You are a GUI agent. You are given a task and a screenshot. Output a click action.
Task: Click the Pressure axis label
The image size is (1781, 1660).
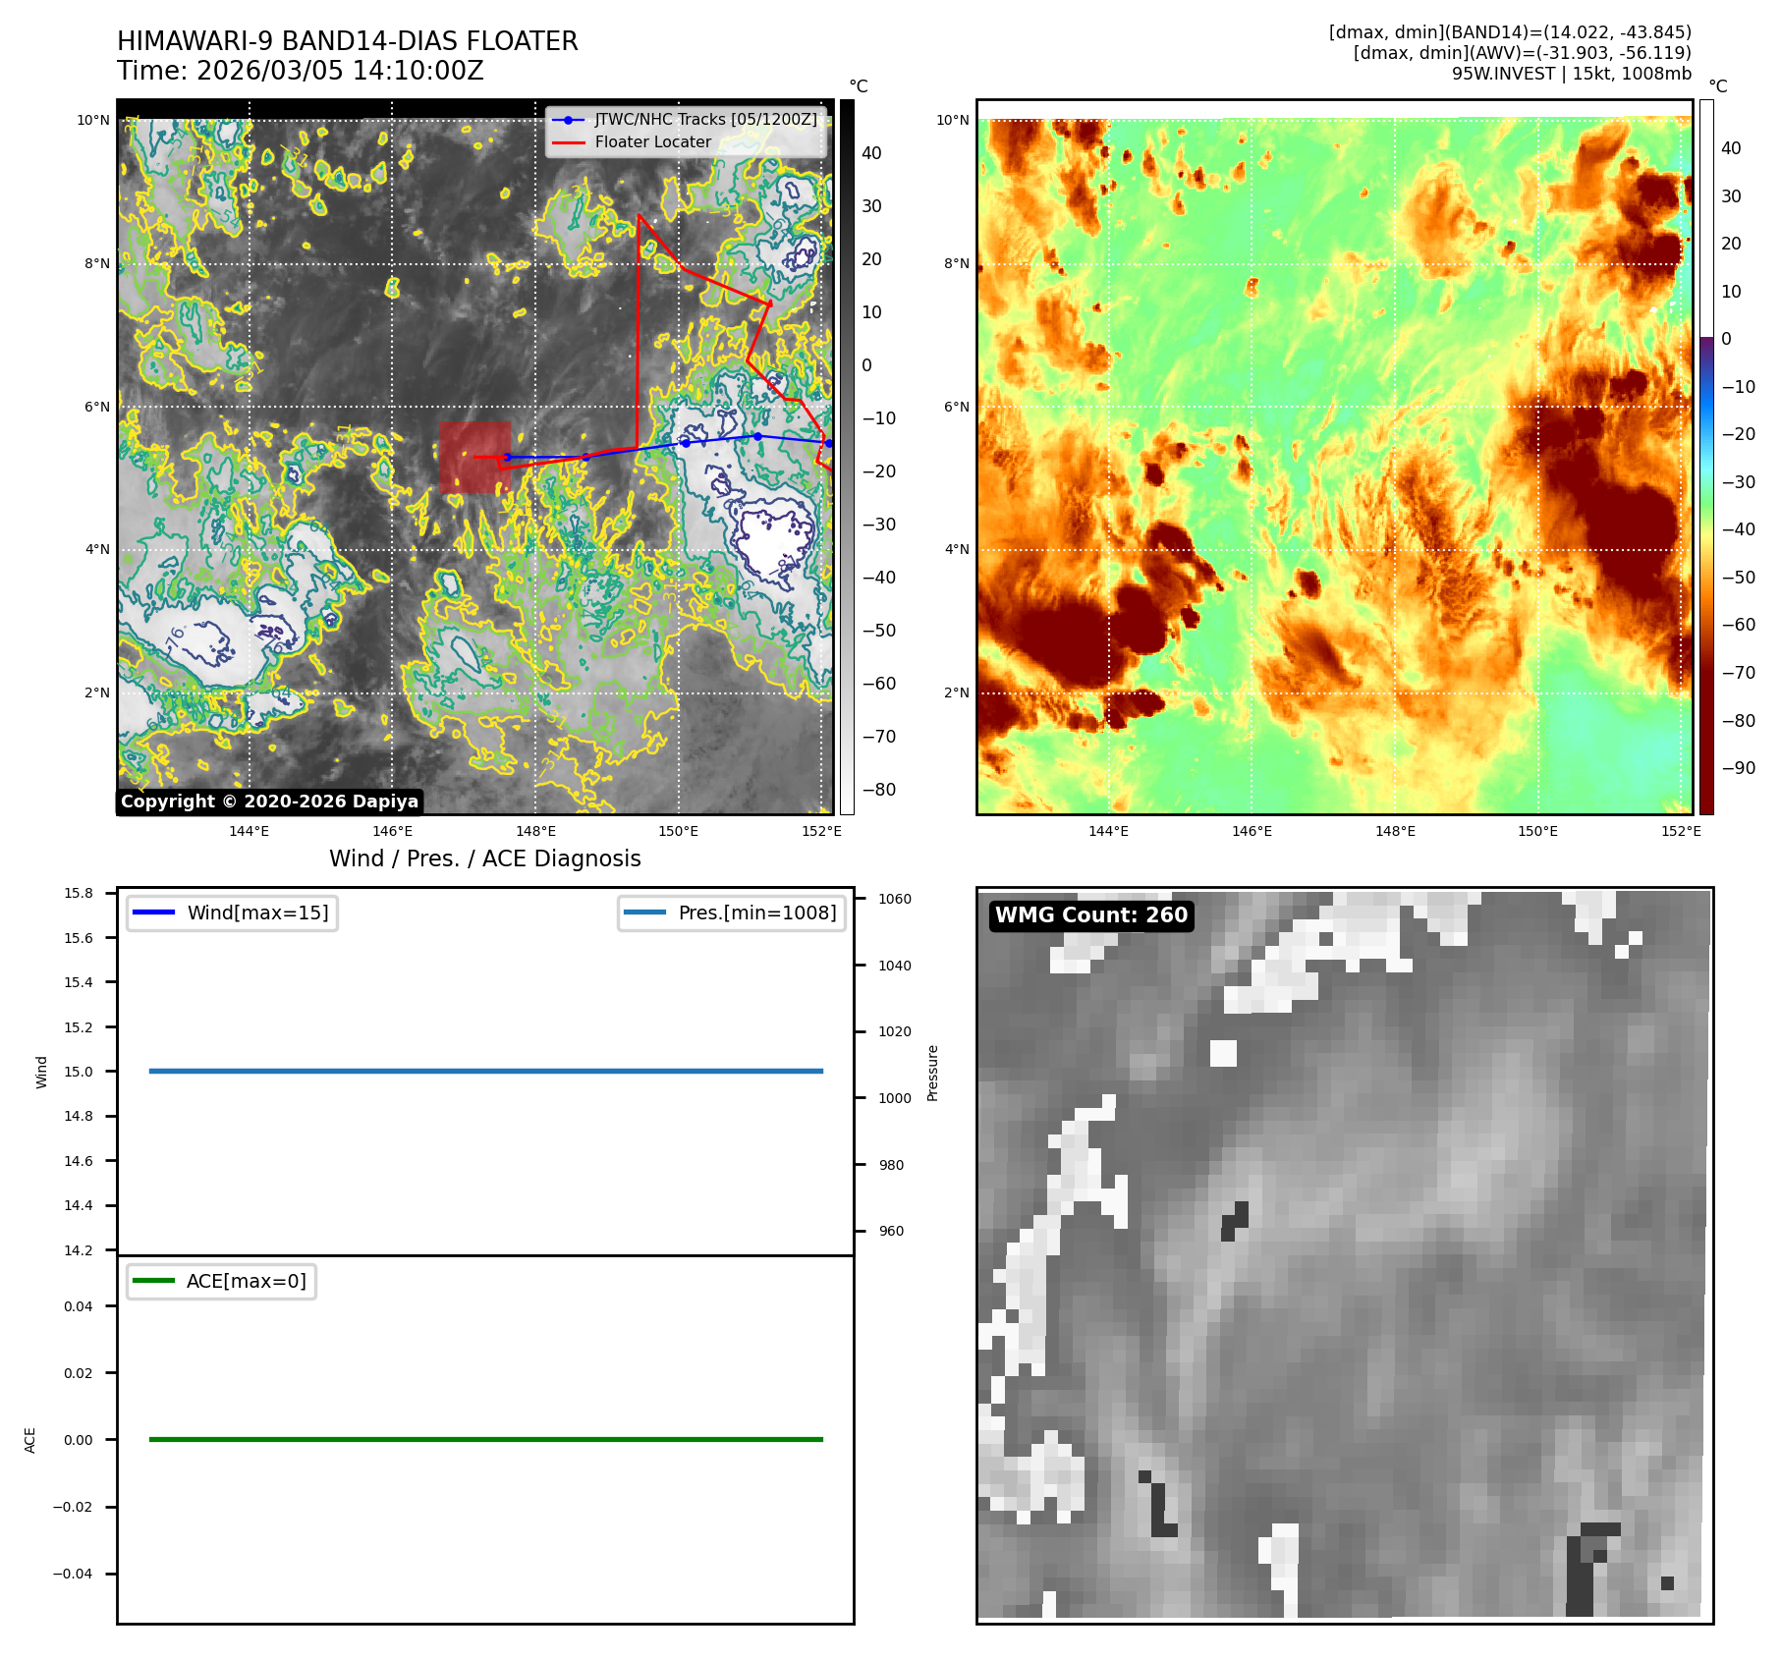932,1073
